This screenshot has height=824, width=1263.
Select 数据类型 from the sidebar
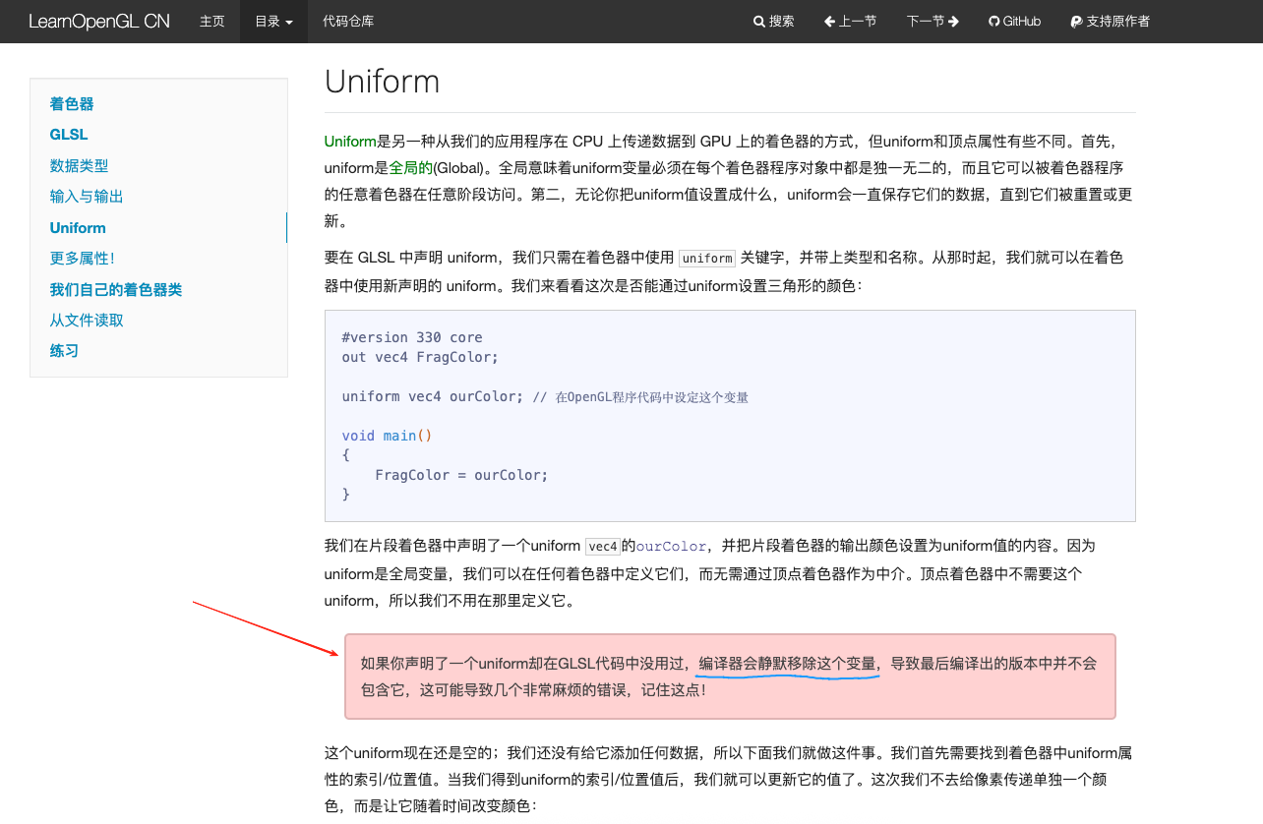coord(79,165)
